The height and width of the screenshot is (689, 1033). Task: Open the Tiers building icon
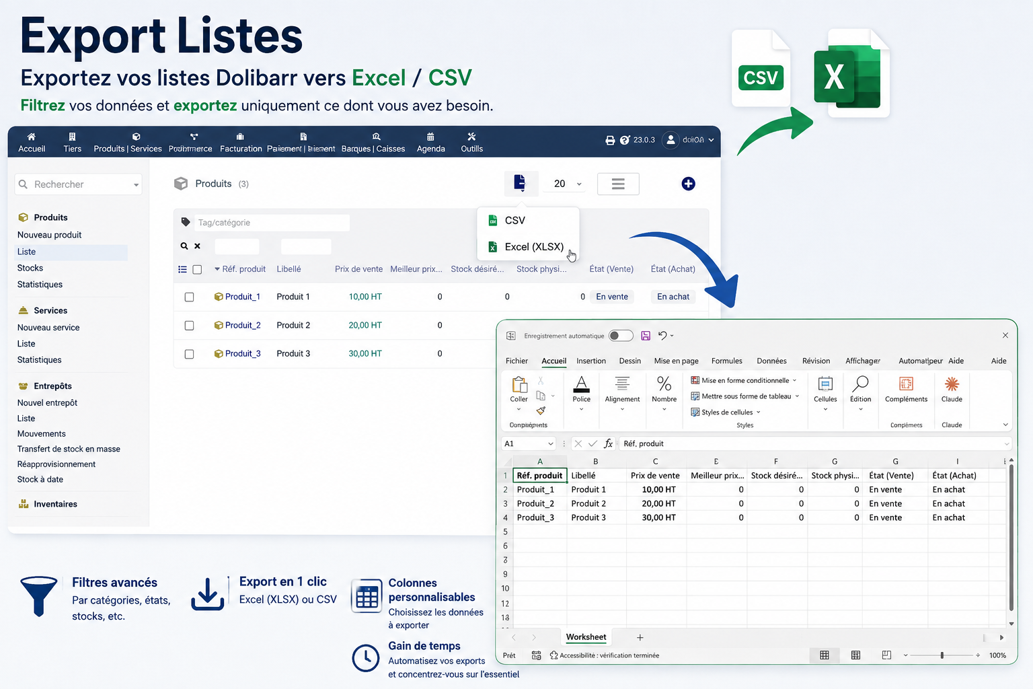(72, 137)
